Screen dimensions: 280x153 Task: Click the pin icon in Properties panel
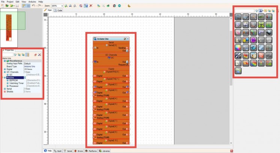pos(35,55)
